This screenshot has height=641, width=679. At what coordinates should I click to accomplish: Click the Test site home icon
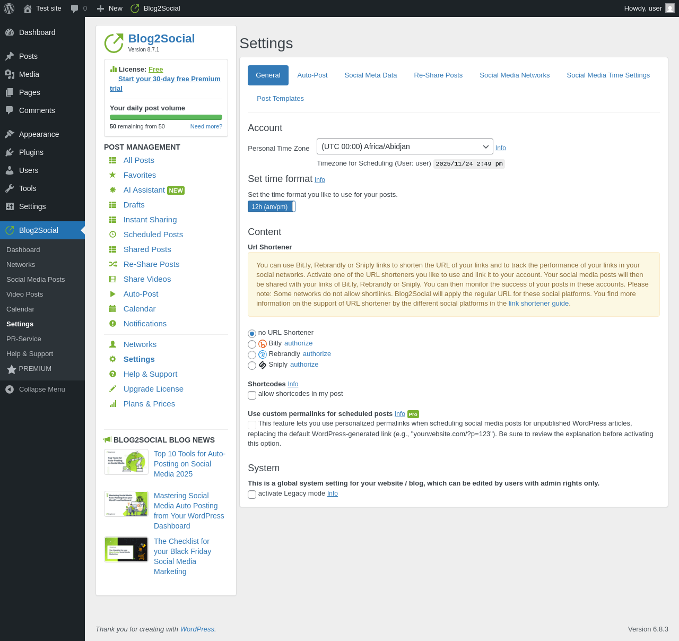pos(28,8)
